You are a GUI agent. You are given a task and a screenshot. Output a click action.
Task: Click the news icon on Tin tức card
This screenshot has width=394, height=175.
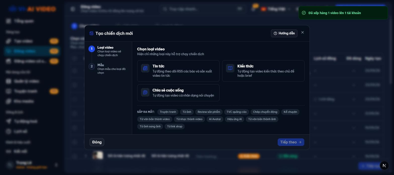pyautogui.click(x=145, y=68)
